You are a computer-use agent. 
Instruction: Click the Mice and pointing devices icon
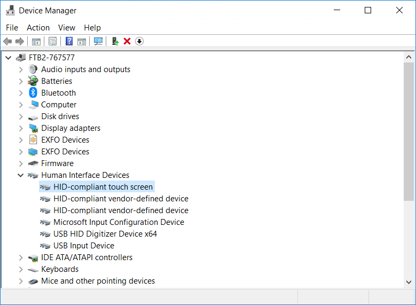pos(33,281)
